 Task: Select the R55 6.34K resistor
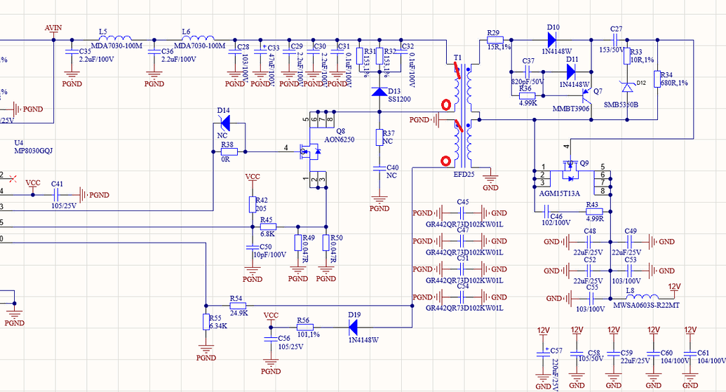tap(206, 323)
